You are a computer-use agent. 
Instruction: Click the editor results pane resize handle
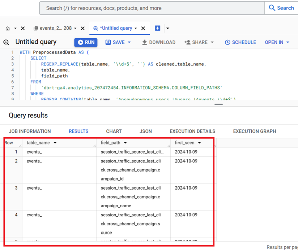pyautogui.click(x=218, y=104)
